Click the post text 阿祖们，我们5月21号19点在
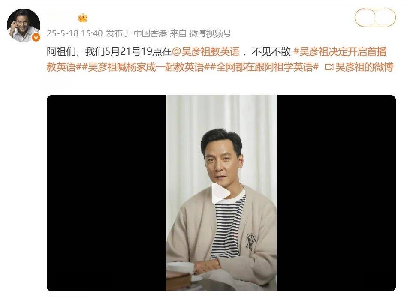 [109, 52]
